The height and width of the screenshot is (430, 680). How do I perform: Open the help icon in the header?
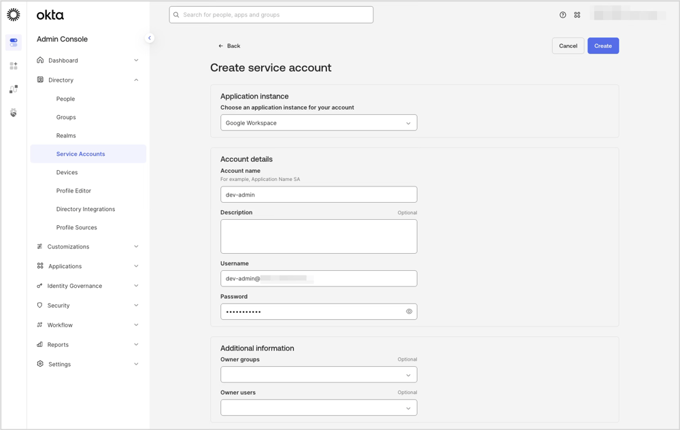562,14
